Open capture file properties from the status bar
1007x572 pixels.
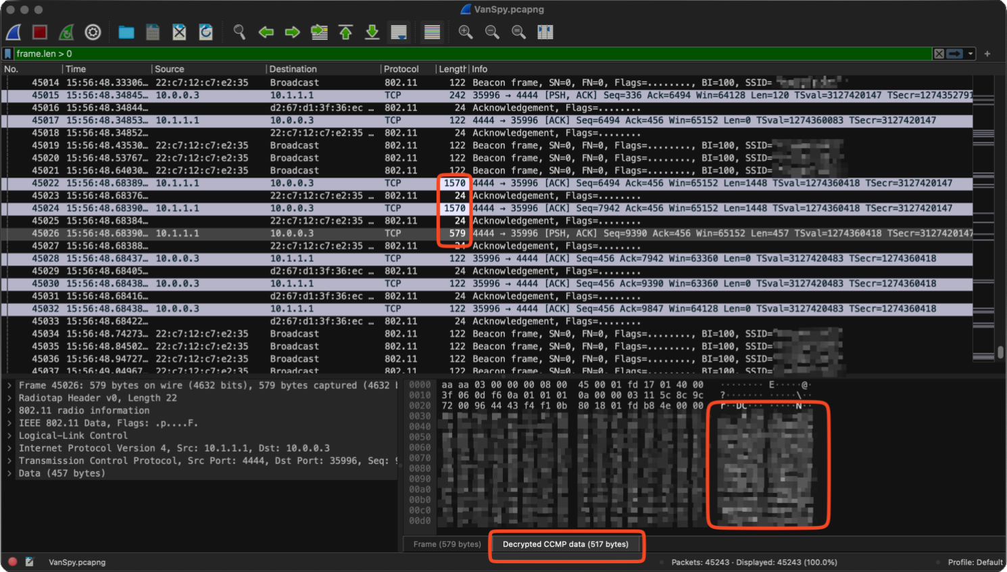(x=30, y=561)
